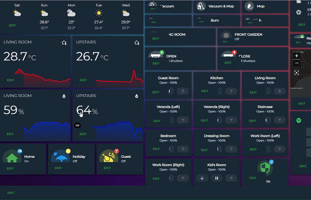Activate Open All Shutters
311x200 pixels.
tap(156, 55)
